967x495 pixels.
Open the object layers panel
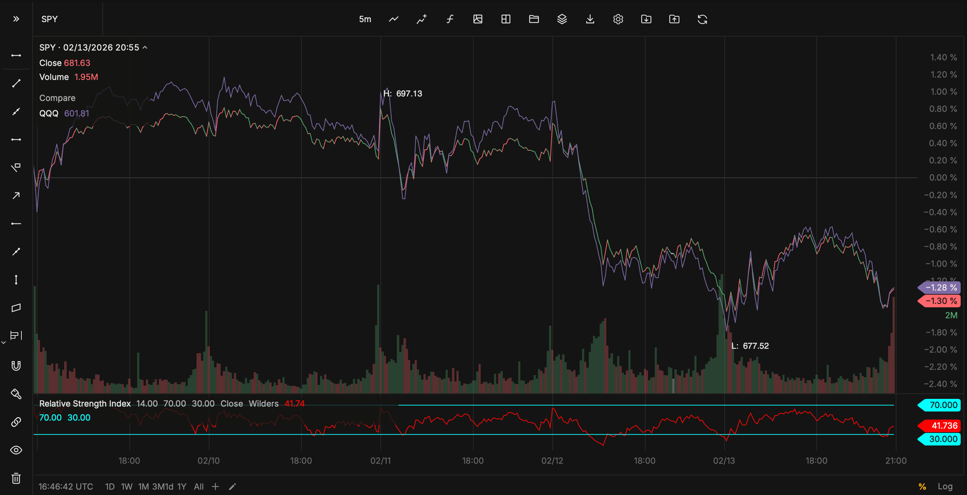[562, 19]
